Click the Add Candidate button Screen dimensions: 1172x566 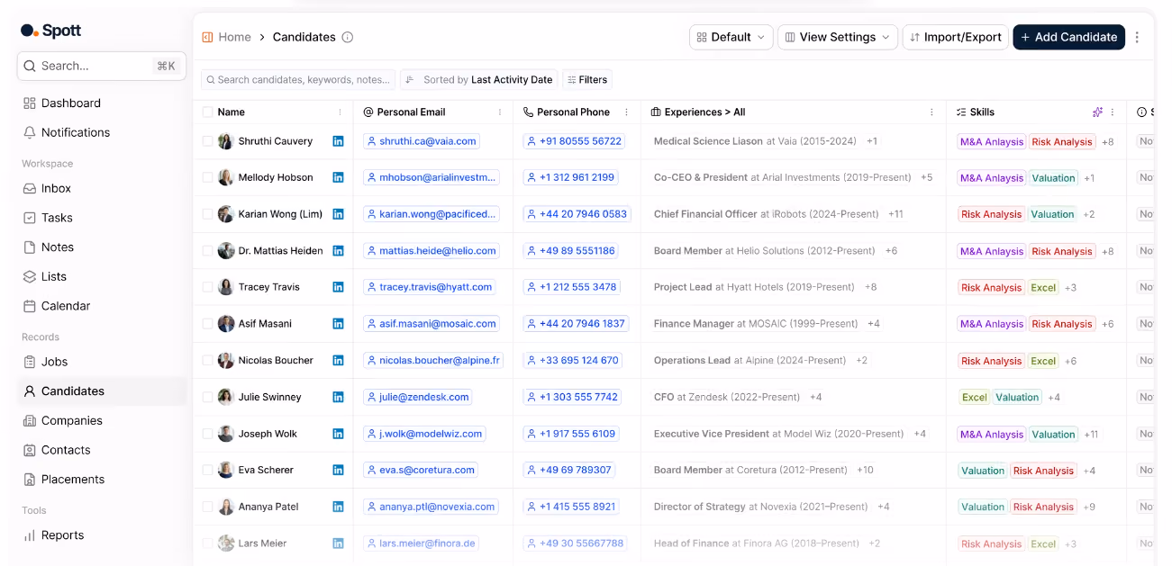point(1068,37)
